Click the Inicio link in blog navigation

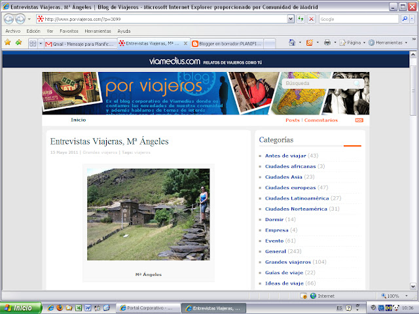click(x=79, y=120)
